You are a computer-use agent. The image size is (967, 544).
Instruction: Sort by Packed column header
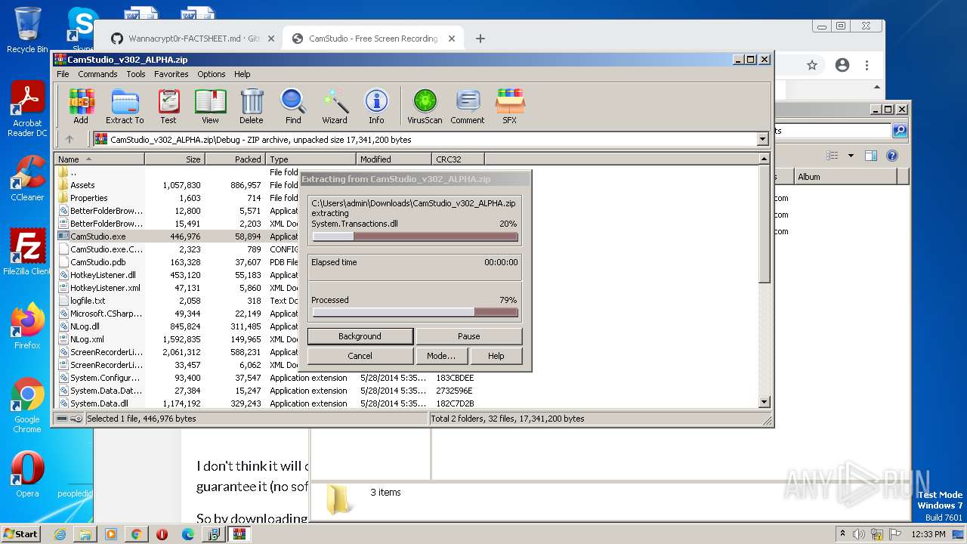(x=235, y=159)
